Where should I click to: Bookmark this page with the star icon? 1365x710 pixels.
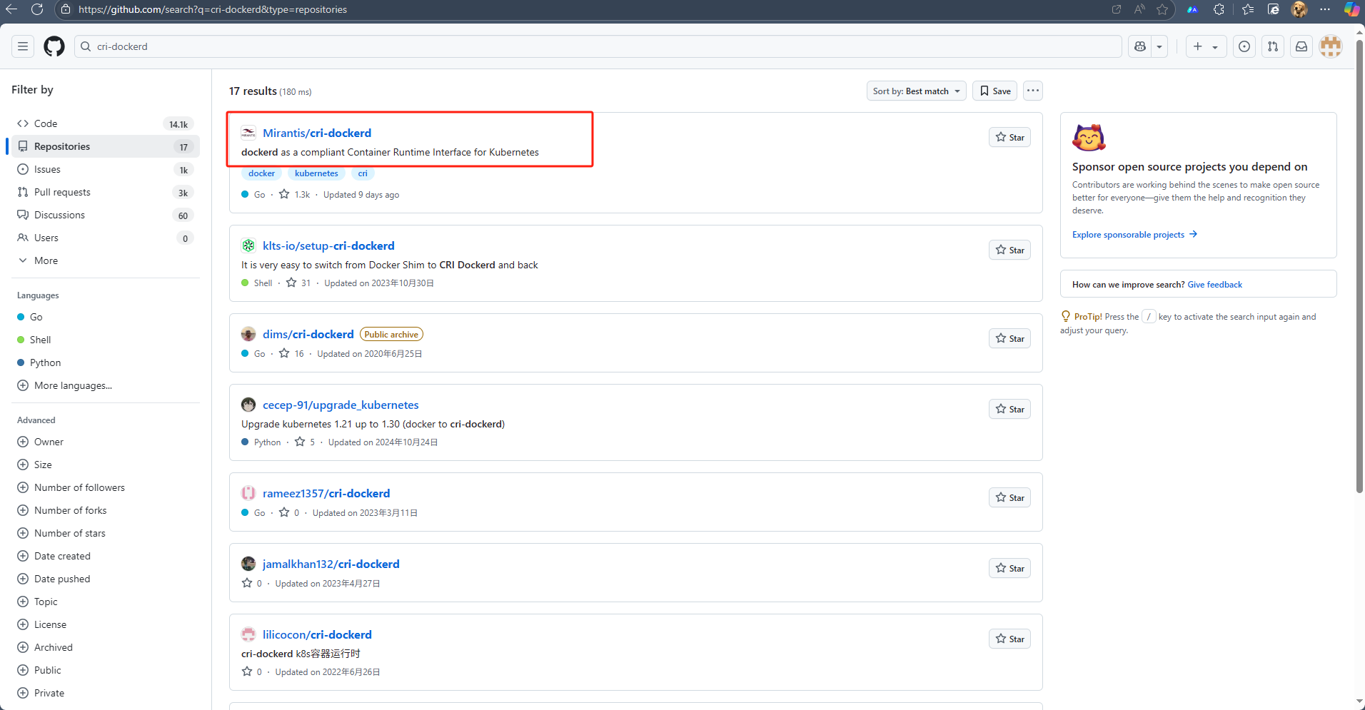pyautogui.click(x=1162, y=9)
